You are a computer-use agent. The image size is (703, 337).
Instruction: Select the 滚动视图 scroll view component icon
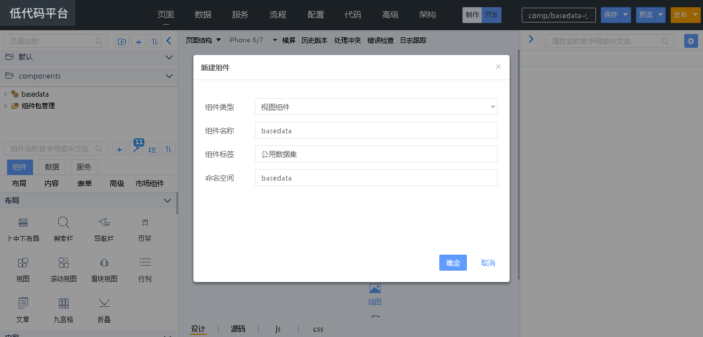pyautogui.click(x=63, y=263)
